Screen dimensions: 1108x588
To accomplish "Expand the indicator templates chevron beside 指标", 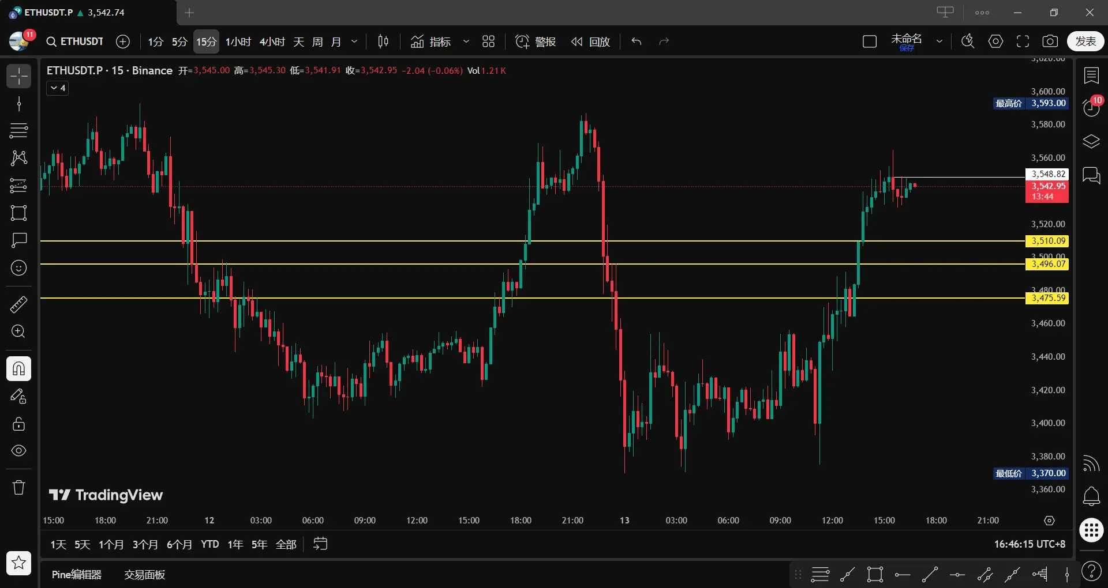I will tap(466, 42).
